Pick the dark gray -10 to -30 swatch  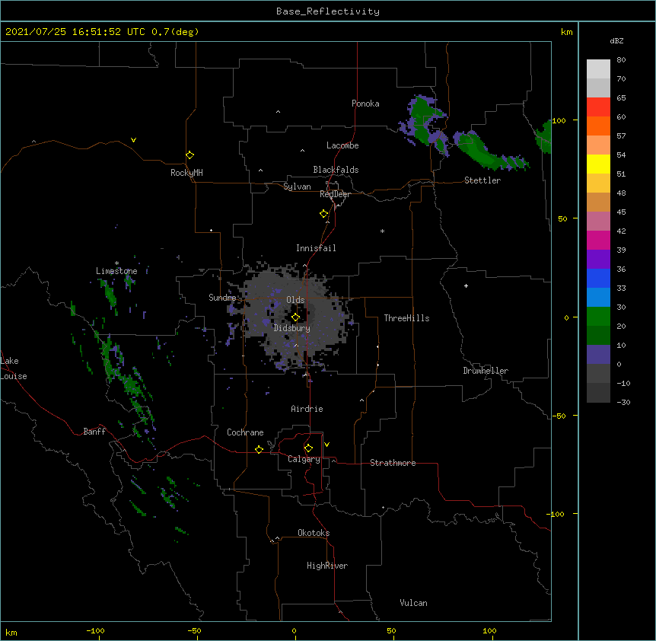(x=598, y=393)
